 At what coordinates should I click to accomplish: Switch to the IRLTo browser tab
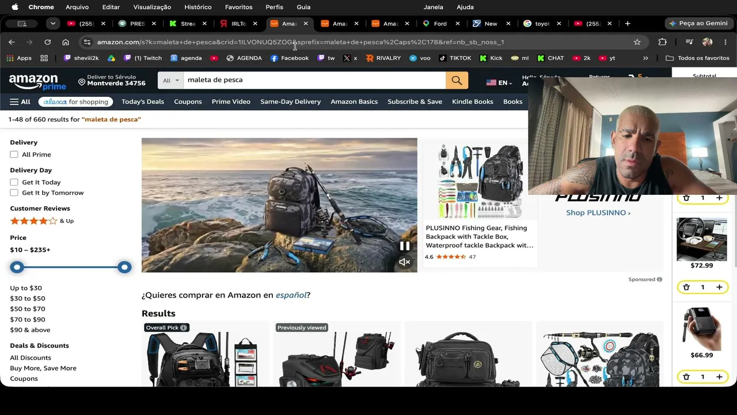coord(238,24)
